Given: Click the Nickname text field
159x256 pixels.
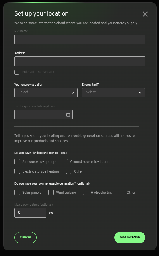Looking at the screenshot, I should (x=80, y=39).
